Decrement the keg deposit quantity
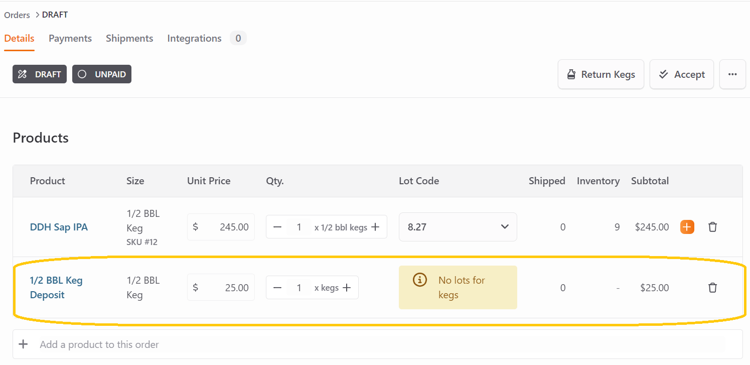This screenshot has height=365, width=750. pyautogui.click(x=277, y=287)
